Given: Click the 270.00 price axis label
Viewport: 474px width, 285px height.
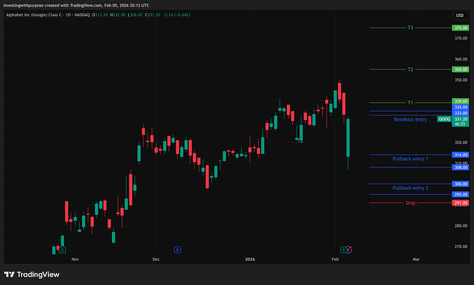Looking at the screenshot, I should [x=461, y=246].
